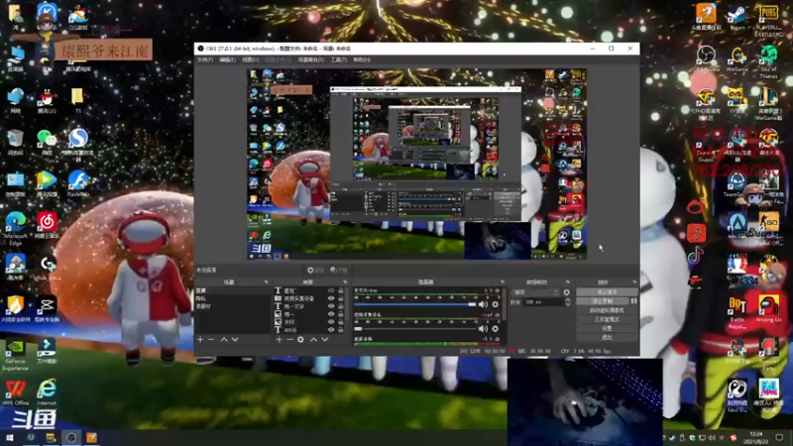
Task: Remove the selected source with the minus icon
Action: coord(289,340)
